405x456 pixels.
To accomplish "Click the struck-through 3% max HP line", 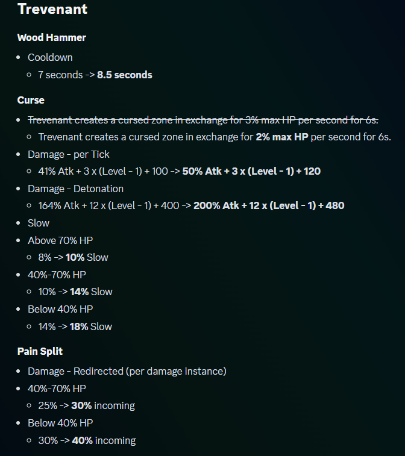I will (x=202, y=119).
